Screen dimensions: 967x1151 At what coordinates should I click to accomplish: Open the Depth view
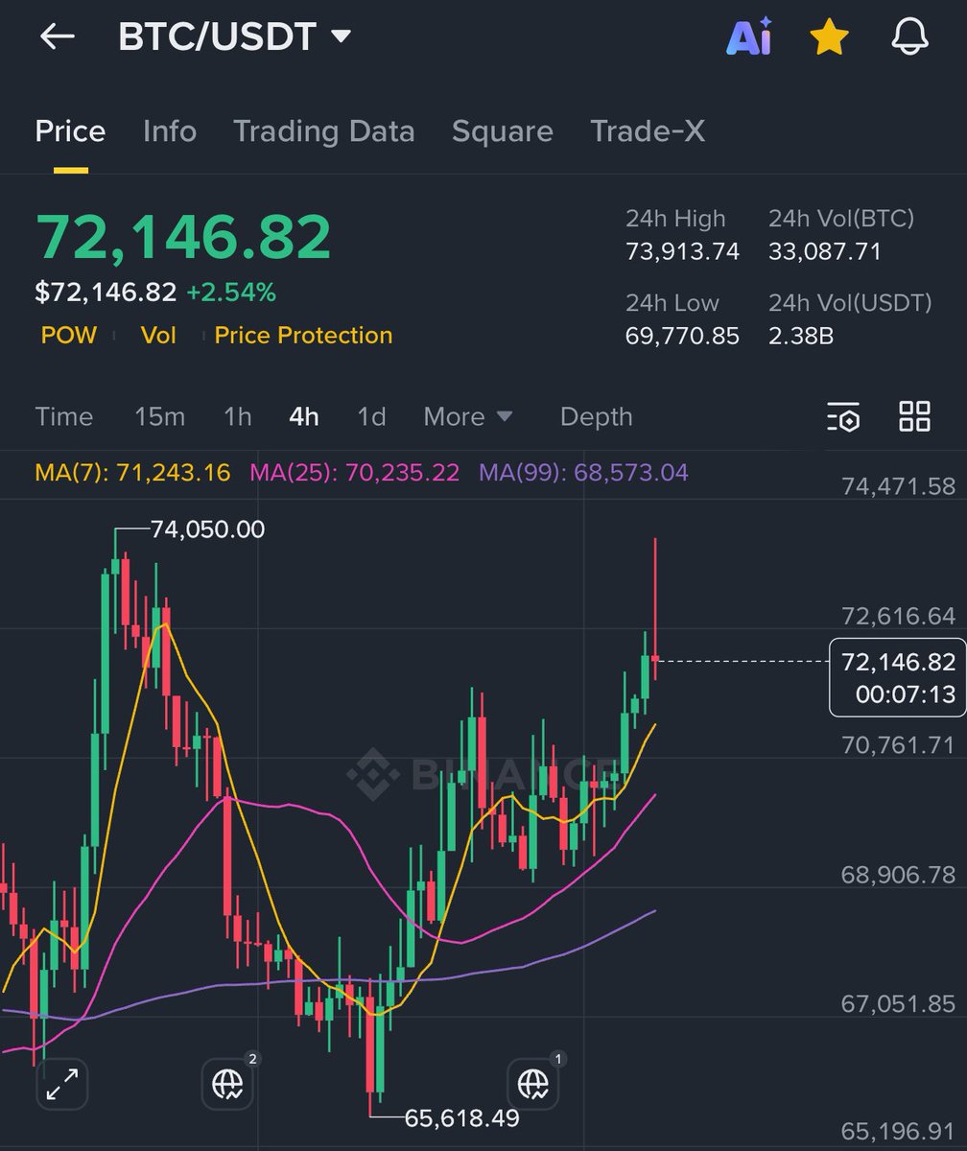point(596,416)
